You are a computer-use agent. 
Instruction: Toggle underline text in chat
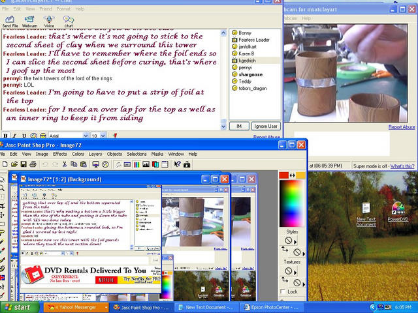tap(24, 136)
